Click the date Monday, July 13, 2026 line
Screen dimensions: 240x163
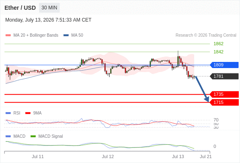[x=48, y=20]
